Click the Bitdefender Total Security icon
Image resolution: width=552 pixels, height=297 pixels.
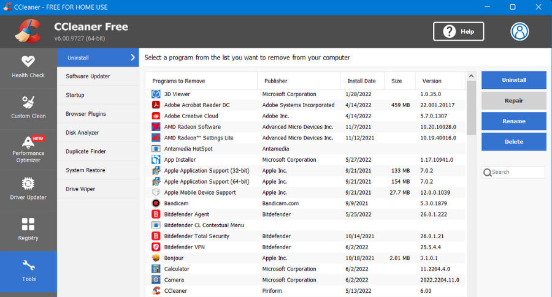[156, 236]
